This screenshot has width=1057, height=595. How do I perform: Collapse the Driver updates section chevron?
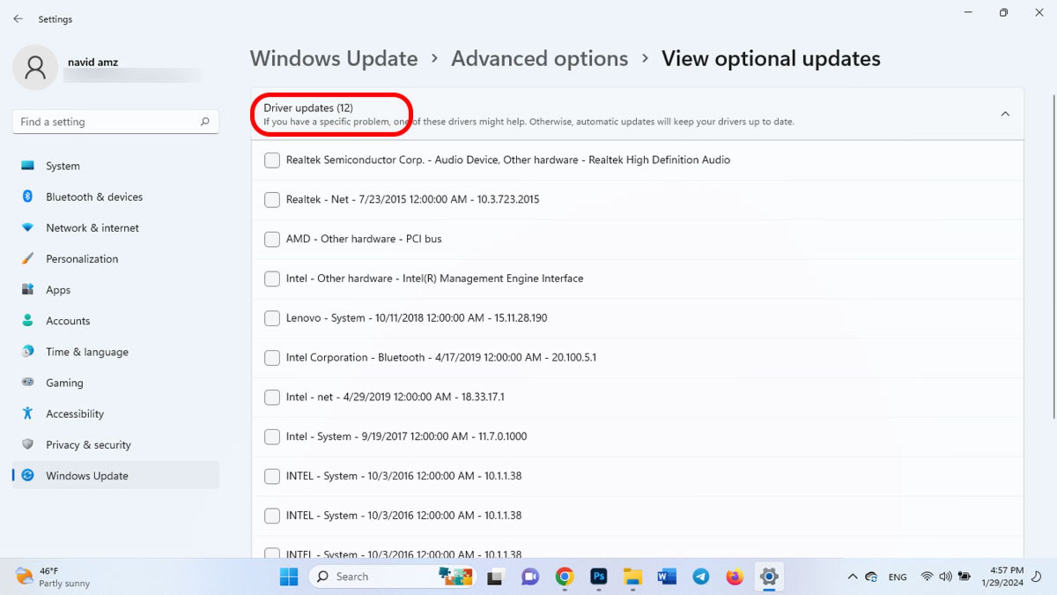(x=1005, y=114)
